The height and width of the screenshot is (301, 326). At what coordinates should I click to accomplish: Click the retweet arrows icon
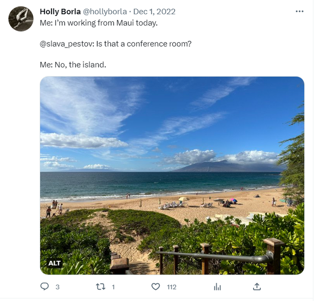tap(101, 287)
